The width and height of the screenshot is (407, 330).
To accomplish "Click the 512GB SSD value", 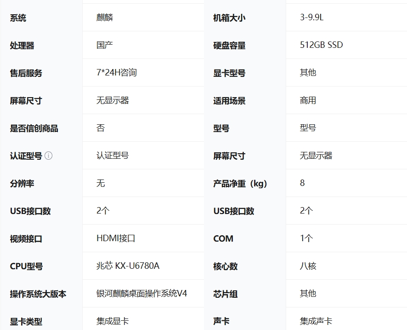I will click(322, 45).
